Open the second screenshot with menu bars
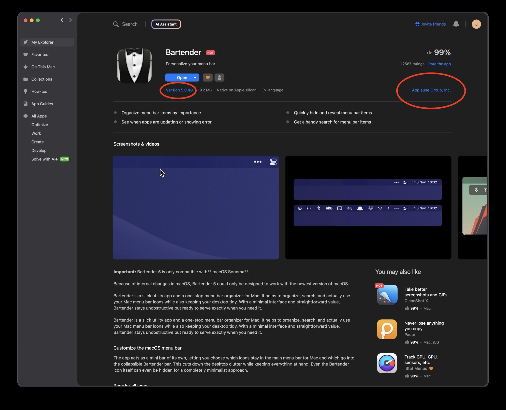The image size is (506, 410). pyautogui.click(x=368, y=207)
